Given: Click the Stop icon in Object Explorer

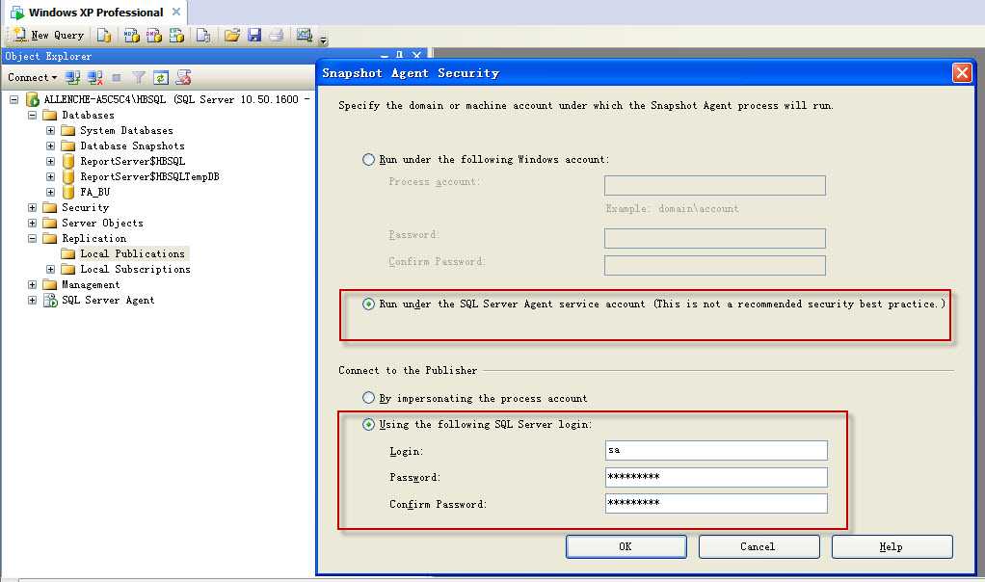Looking at the screenshot, I should 117,77.
